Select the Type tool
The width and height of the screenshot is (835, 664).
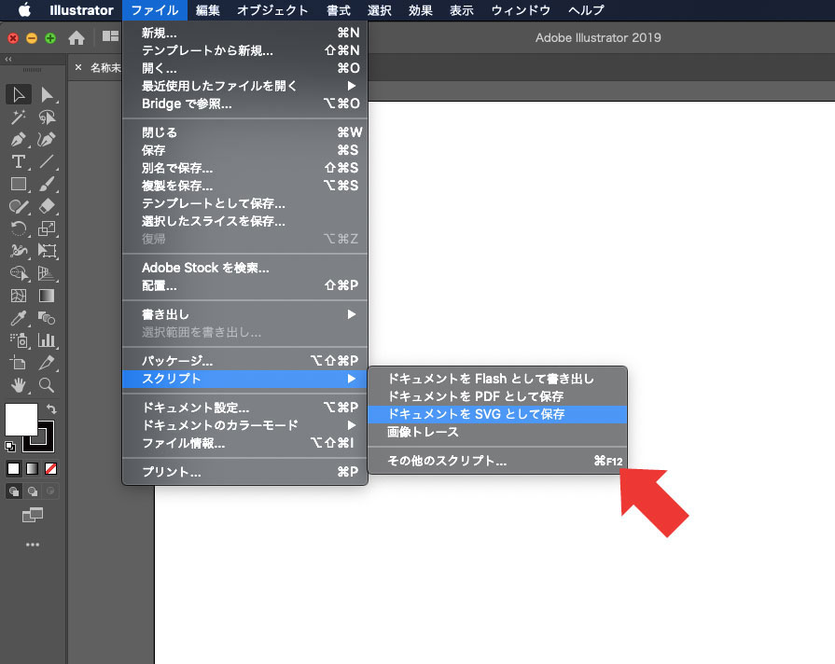click(19, 161)
